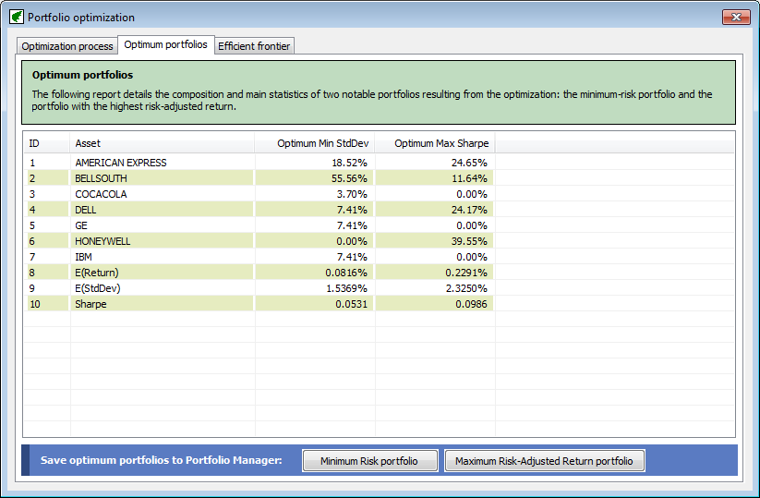Click the E(Return) row label

97,273
